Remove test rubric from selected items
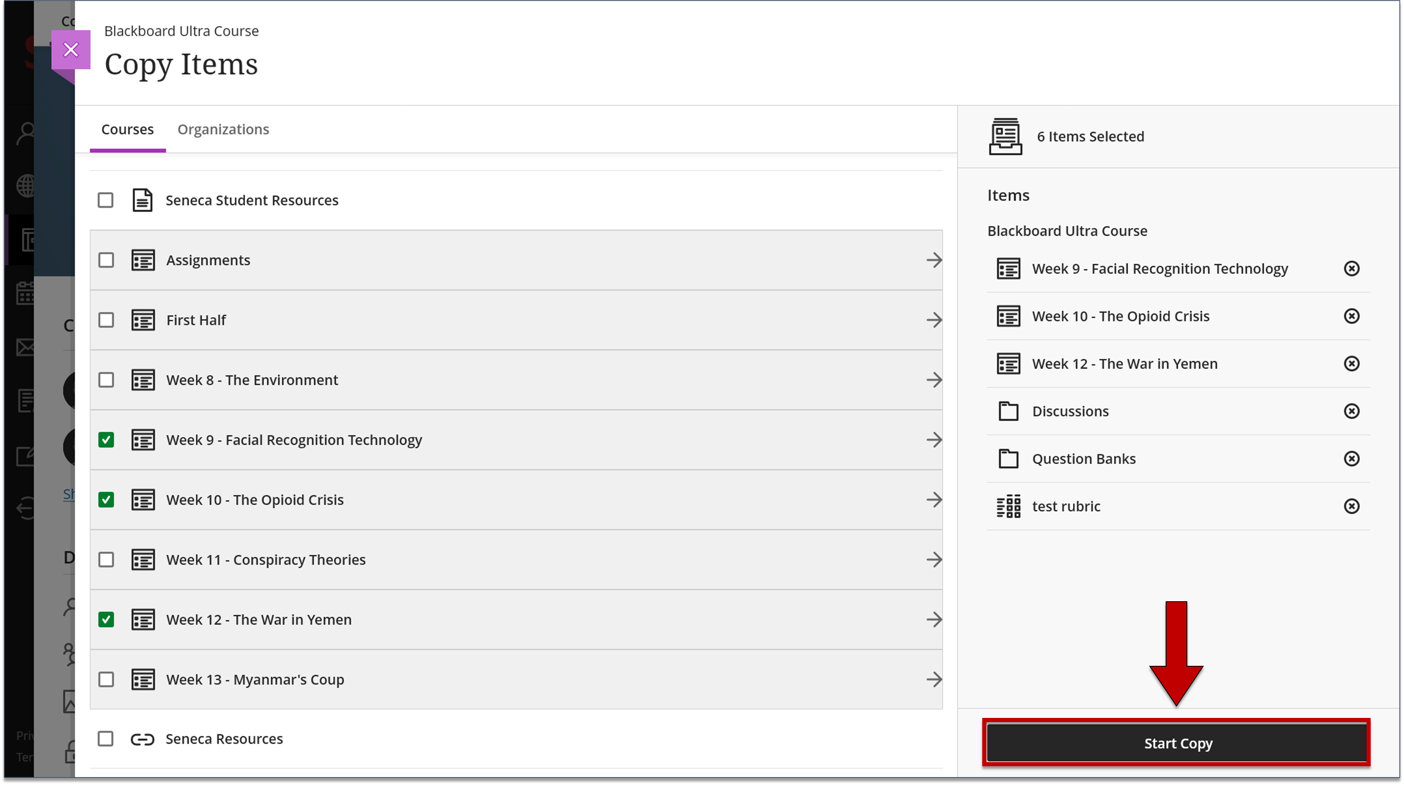The image size is (1404, 785). [x=1351, y=506]
